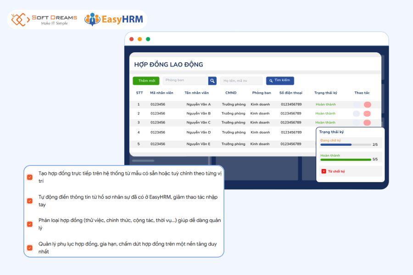
Task: Click the red check icon beside 'Tạo hợp đồng trực tiếp'
Action: point(29,176)
